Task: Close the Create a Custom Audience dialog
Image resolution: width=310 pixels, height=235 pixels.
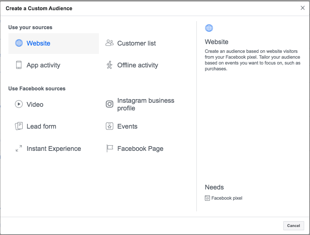Action: click(302, 8)
